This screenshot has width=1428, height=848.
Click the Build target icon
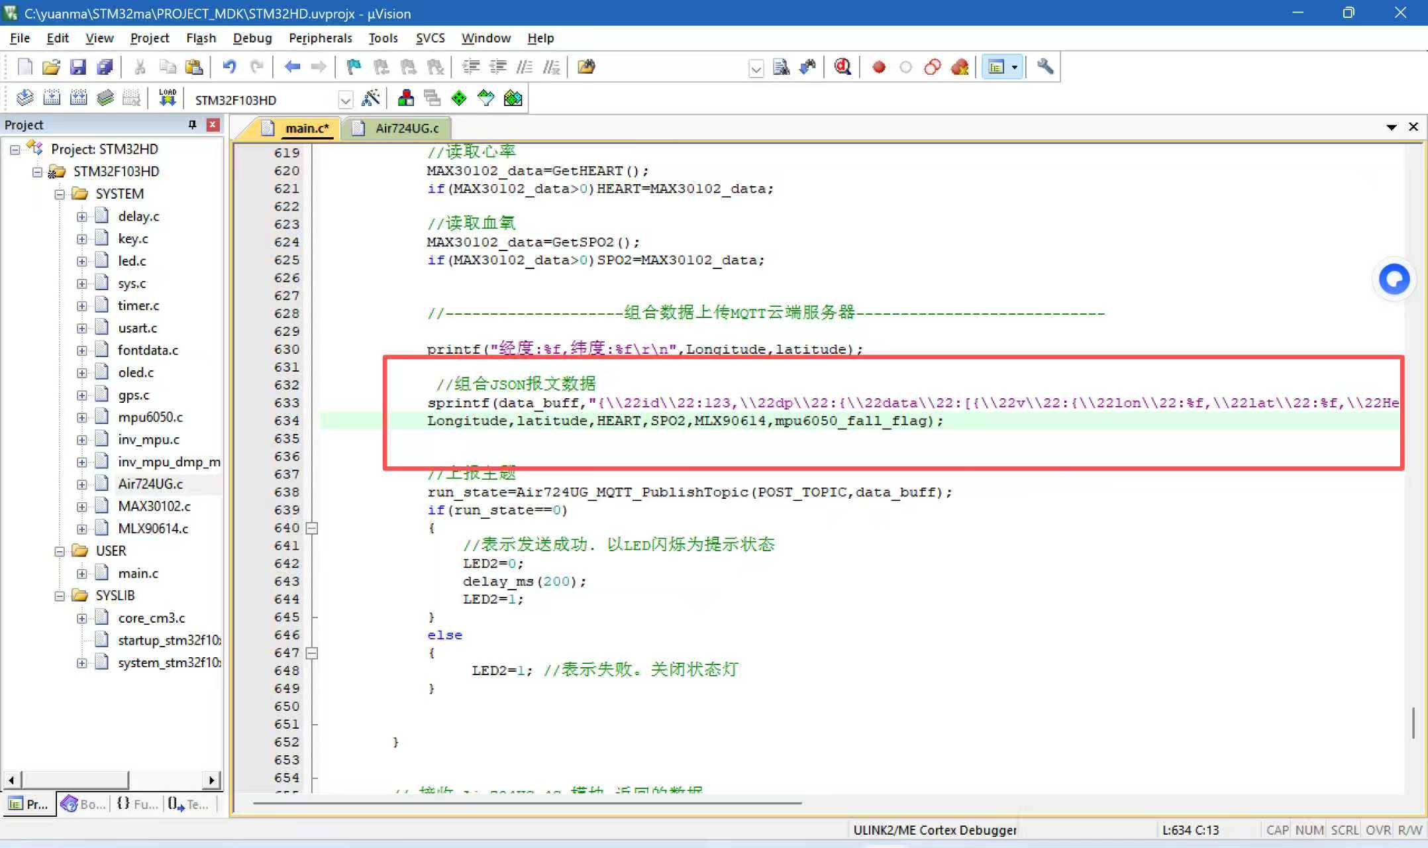52,99
